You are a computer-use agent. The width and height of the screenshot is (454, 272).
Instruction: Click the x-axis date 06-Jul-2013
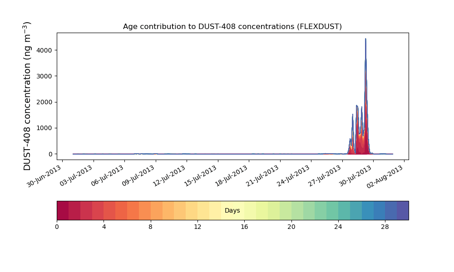[107, 175]
